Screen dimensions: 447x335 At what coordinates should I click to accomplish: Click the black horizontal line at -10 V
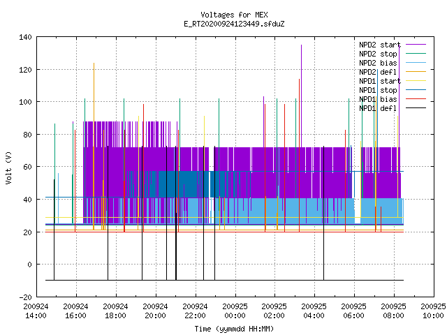click(224, 281)
